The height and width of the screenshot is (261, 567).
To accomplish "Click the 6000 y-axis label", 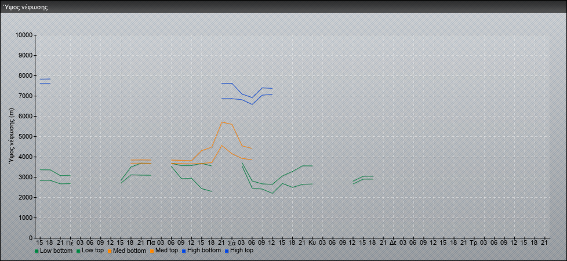I will tap(26, 116).
